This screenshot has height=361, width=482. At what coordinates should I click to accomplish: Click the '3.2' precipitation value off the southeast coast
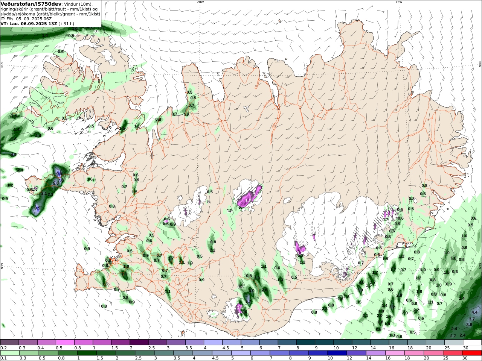pos(392,307)
